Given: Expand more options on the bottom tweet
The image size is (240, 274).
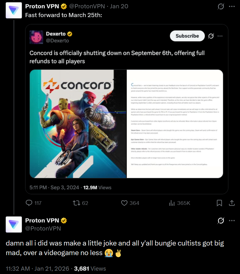Looking at the screenshot, I should pyautogui.click(x=232, y=221).
